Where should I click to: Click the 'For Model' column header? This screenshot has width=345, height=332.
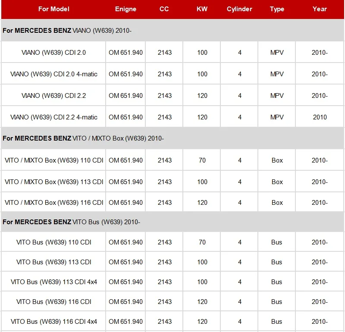[x=53, y=9]
